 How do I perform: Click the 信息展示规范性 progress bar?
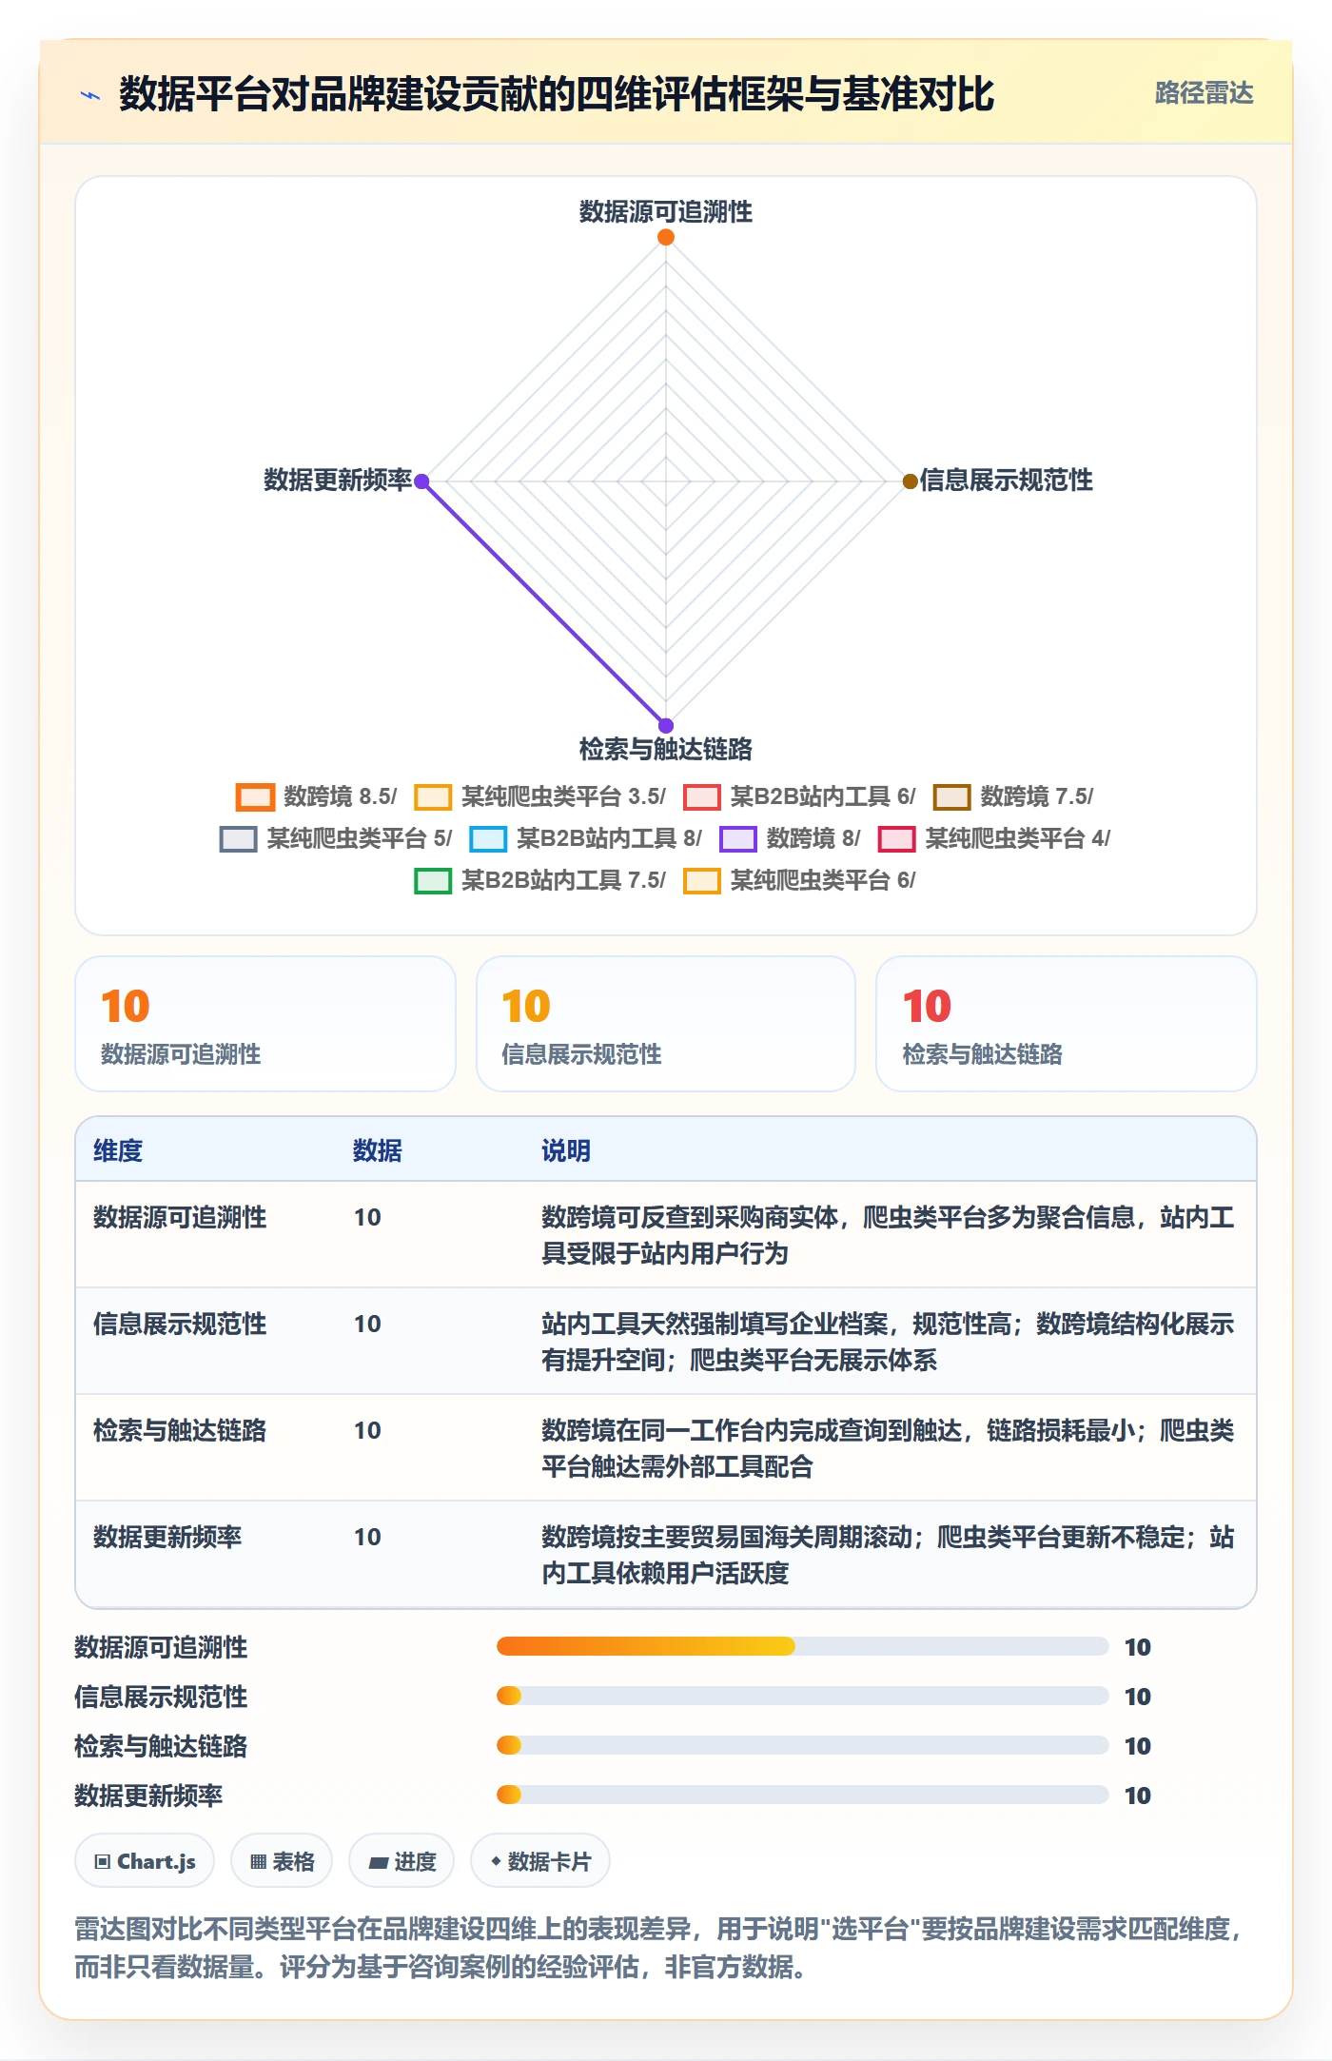click(x=802, y=1696)
